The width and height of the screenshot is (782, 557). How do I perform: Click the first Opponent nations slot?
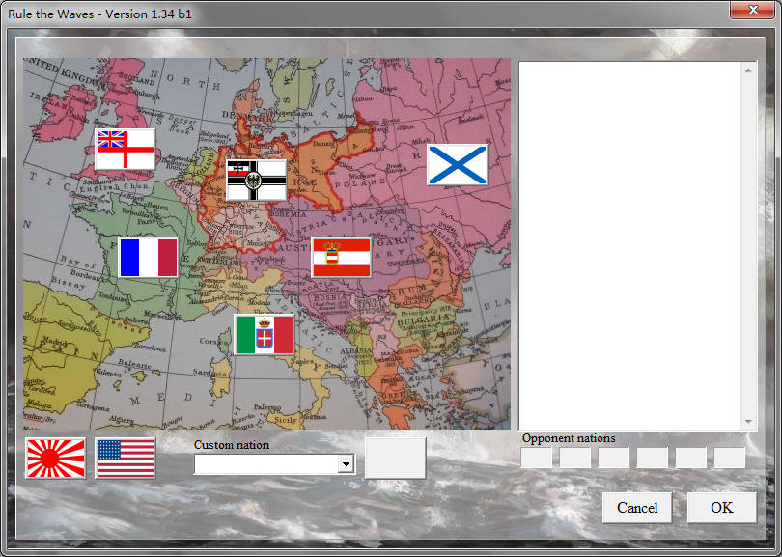(537, 458)
